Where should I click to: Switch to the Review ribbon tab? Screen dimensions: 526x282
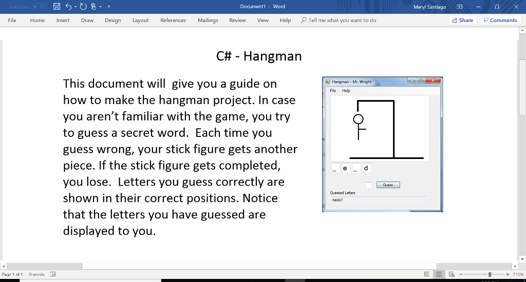point(237,20)
